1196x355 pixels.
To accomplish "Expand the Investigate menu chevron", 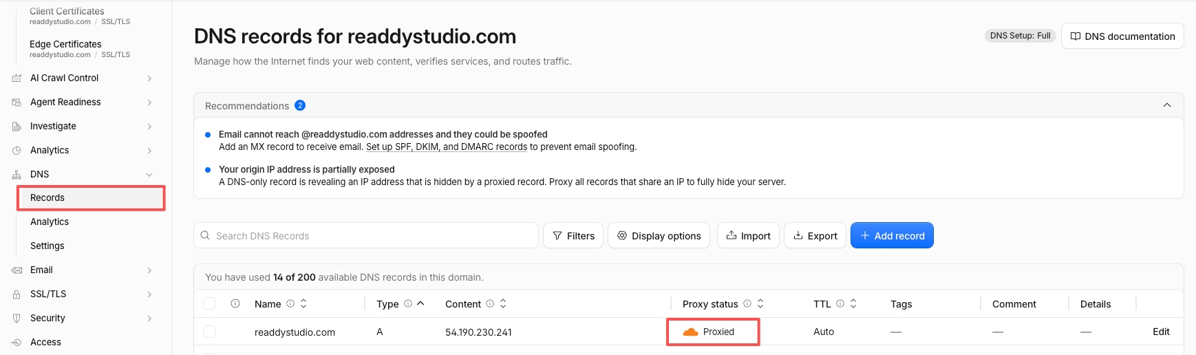I will click(149, 127).
